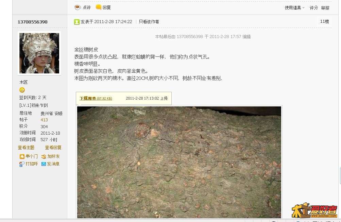Viewport: 341px width, 222px height.
Task: Click the 11楼 floor number
Action: (x=324, y=21)
